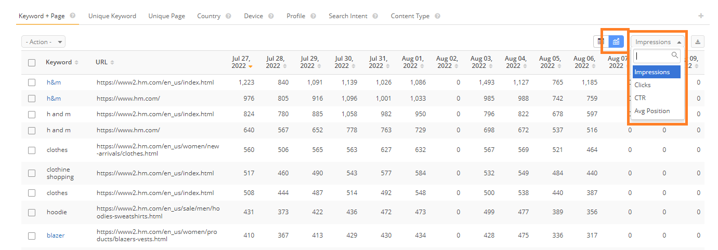Click the sort arrows next to Keyword header
Viewport: 718px width, 250px height.
point(76,62)
